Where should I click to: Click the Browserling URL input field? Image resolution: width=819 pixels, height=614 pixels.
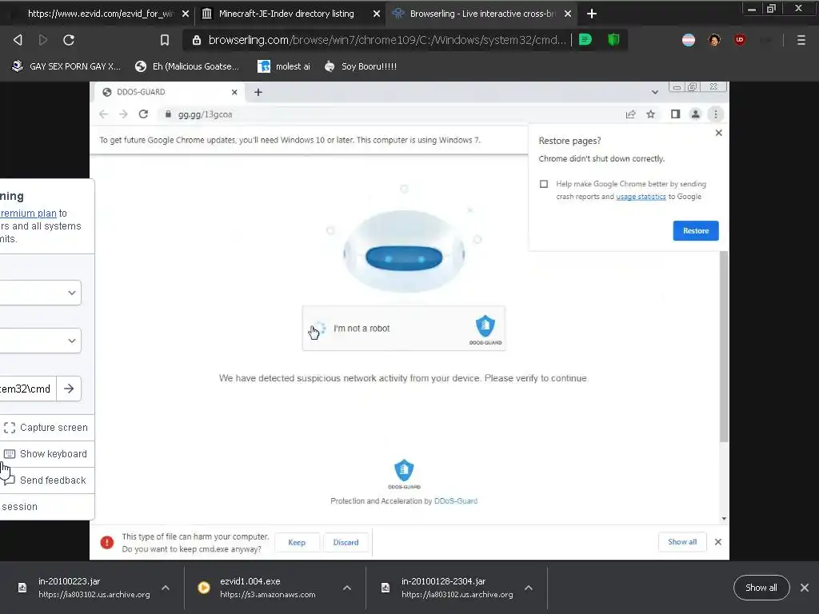tap(28, 389)
